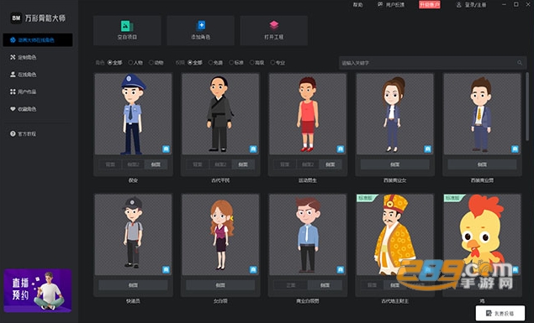Screen dimensions: 534x323
Task: Open 官方教程 official tutorial help icon
Action: [x=13, y=134]
